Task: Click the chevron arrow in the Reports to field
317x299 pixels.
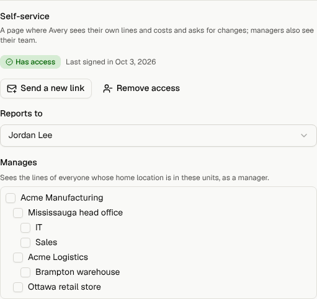Action: point(304,136)
